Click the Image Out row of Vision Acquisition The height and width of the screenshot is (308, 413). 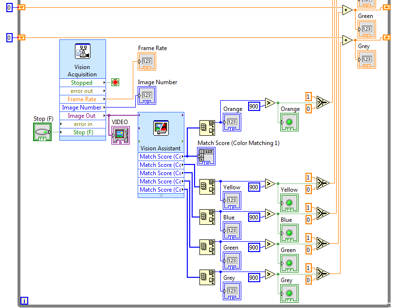83,116
